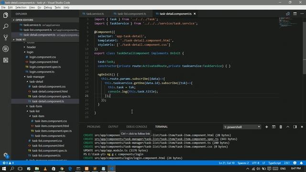
Task: Show hidden system tray icons
Action: click(x=248, y=169)
